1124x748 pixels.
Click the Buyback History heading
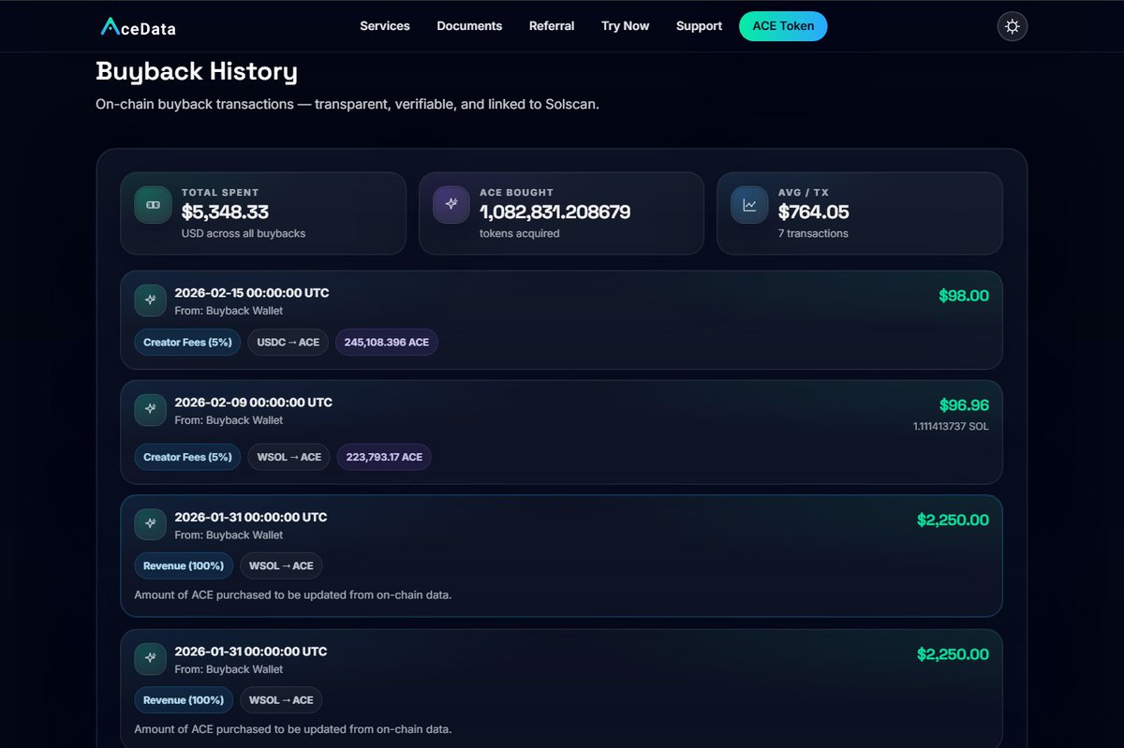(197, 71)
